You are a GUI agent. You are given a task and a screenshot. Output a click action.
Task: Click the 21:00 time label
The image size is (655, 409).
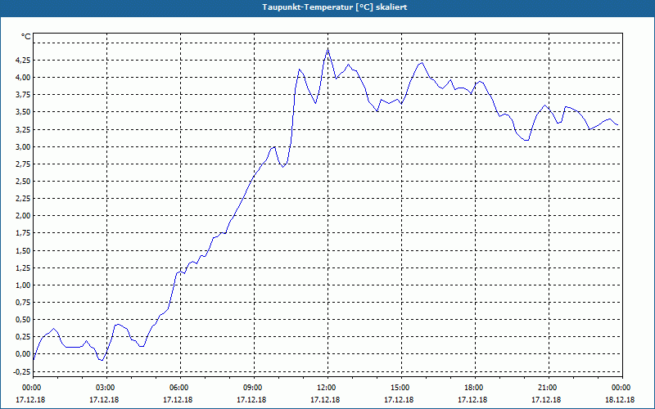coord(549,388)
